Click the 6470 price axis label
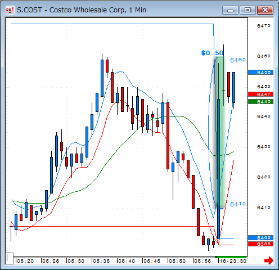 click(x=264, y=26)
